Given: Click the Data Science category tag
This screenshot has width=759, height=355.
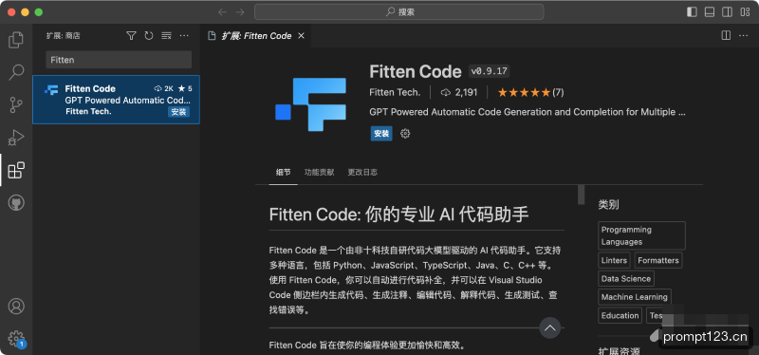Looking at the screenshot, I should 626,278.
